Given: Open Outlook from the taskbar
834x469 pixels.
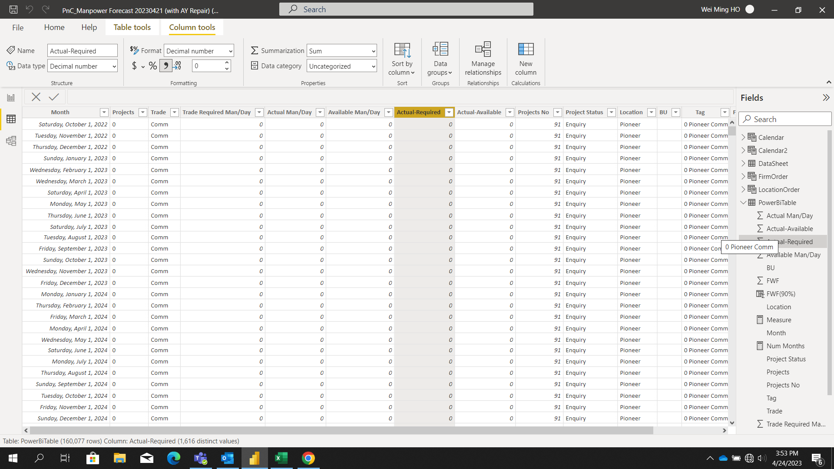Looking at the screenshot, I should [227, 458].
